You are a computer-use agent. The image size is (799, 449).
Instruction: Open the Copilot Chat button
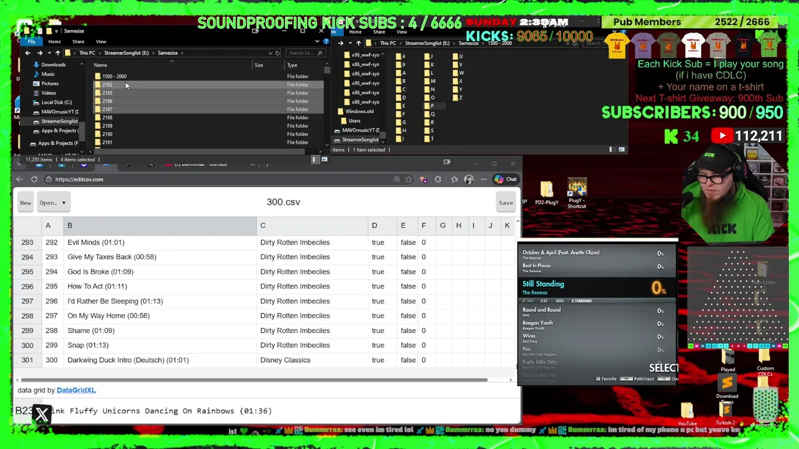(x=506, y=180)
